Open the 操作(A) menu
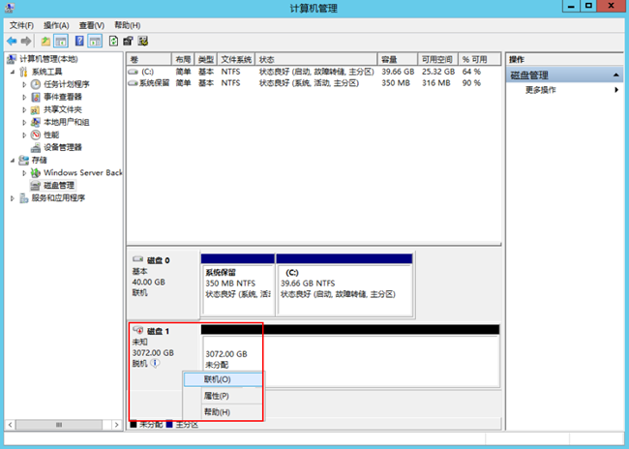This screenshot has height=449, width=629. pos(56,24)
